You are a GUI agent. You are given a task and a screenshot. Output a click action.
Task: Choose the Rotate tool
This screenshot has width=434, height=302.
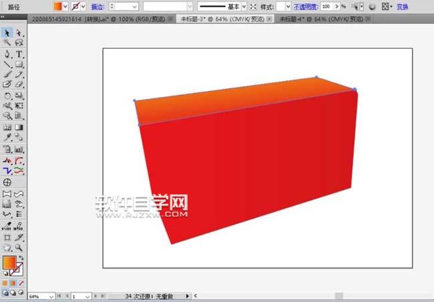coord(7,96)
